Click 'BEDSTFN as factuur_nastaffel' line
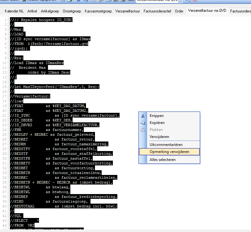 (51, 159)
